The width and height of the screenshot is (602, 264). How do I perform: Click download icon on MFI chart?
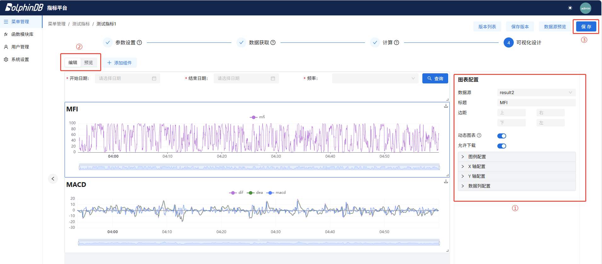446,106
